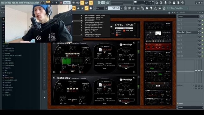Open the Line snap dropdown
The width and height of the screenshot is (204, 115).
coord(100,8)
